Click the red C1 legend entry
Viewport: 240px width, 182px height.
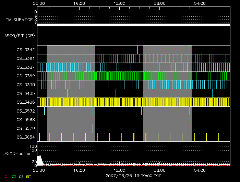7,177
